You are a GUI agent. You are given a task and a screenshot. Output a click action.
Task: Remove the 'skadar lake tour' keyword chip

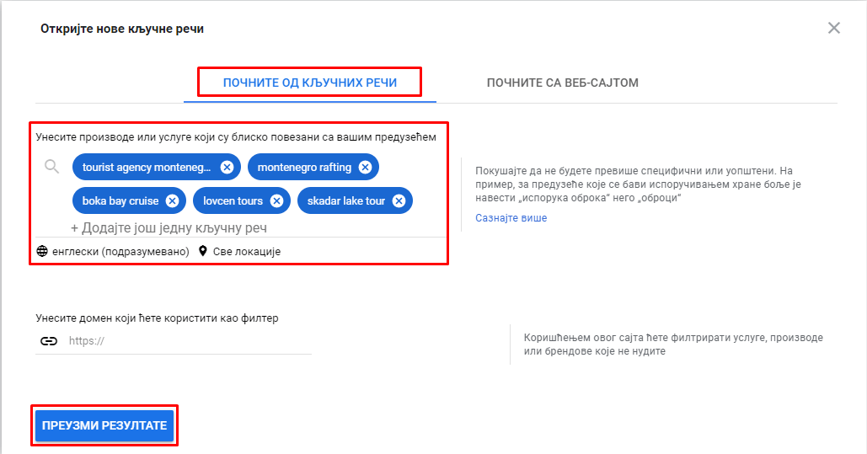coord(399,200)
